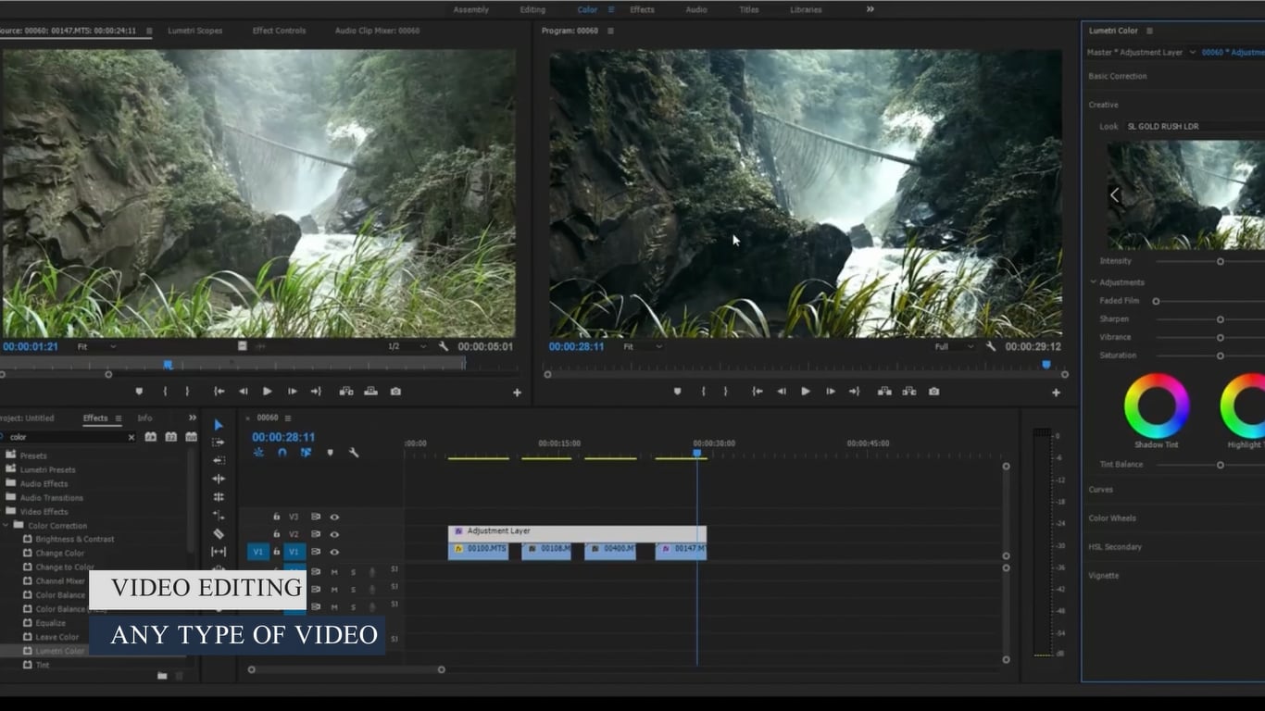1265x711 pixels.
Task: Click the Extract icon below the Program monitor
Action: (x=909, y=391)
